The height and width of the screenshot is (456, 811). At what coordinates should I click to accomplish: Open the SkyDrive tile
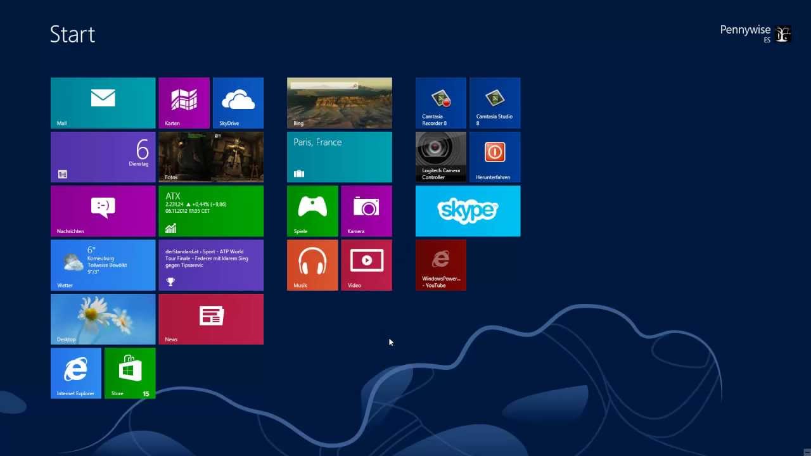238,103
